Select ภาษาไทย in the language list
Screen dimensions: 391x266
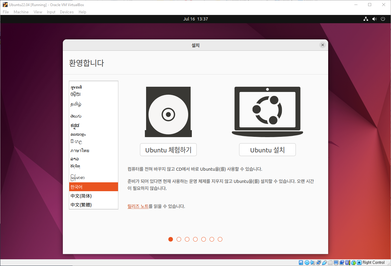click(94, 151)
